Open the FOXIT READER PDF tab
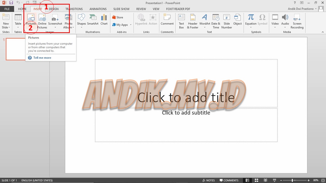The image size is (326, 183). click(x=178, y=9)
